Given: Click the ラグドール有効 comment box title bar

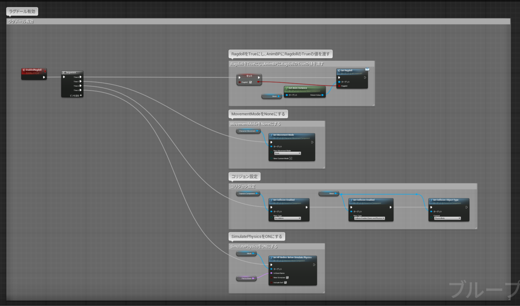Looking at the screenshot, I should [258, 21].
